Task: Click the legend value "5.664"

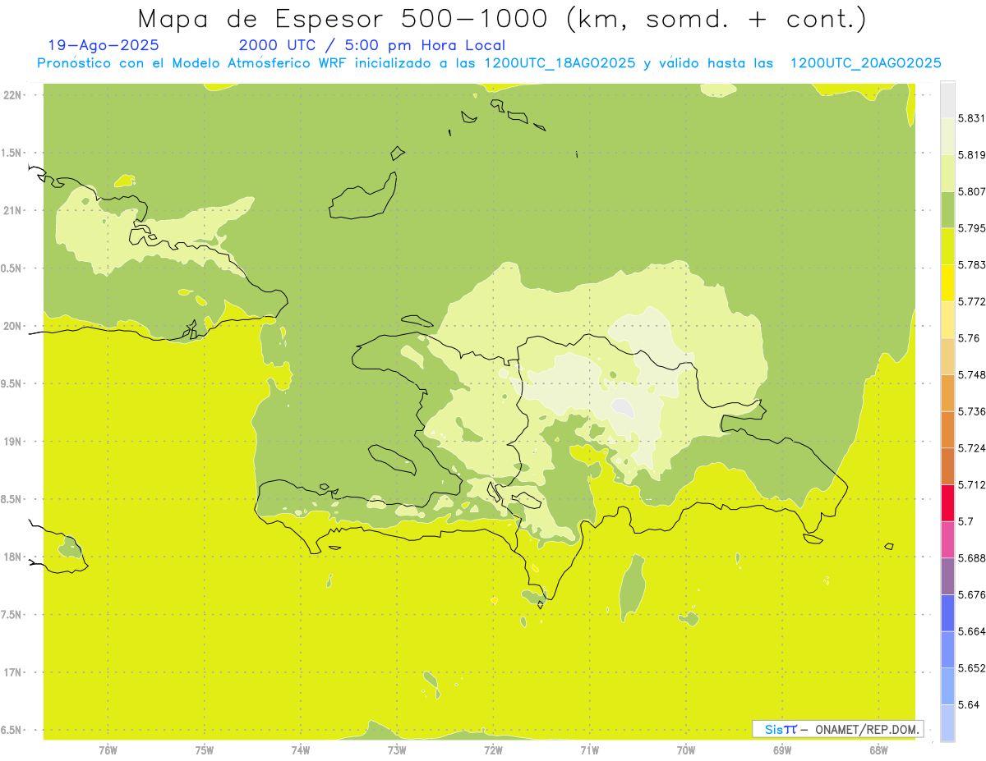Action: coord(971,631)
